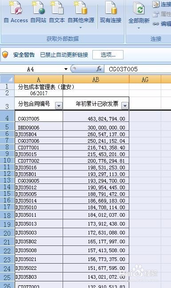Select row 25 header
This screenshot has width=171, height=288.
click(x=7, y=277)
